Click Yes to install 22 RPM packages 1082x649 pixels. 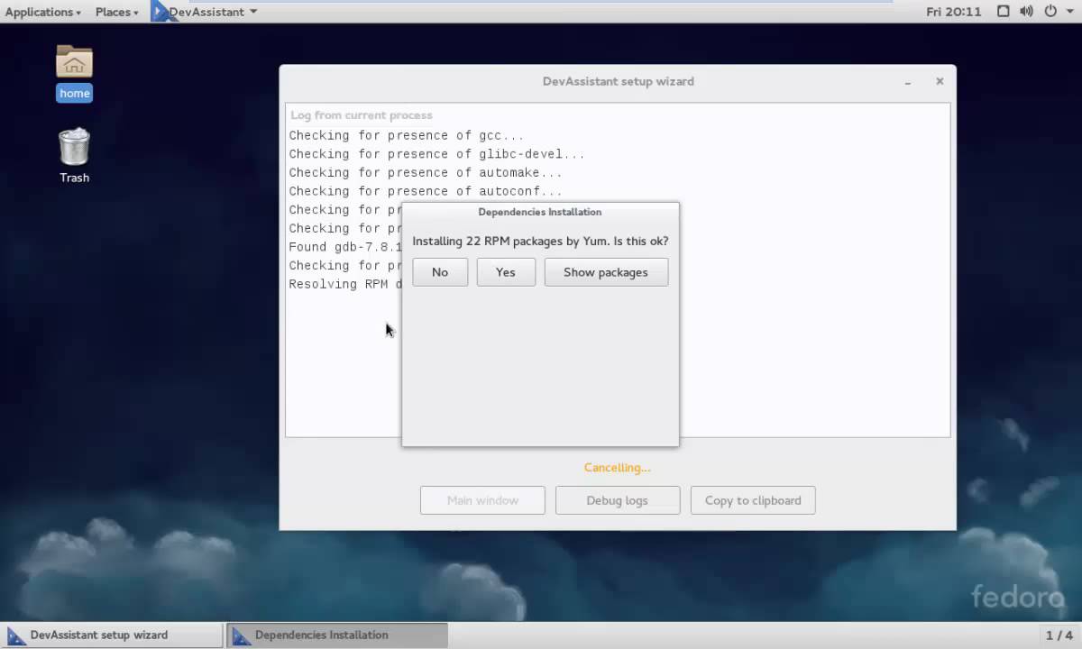[506, 272]
